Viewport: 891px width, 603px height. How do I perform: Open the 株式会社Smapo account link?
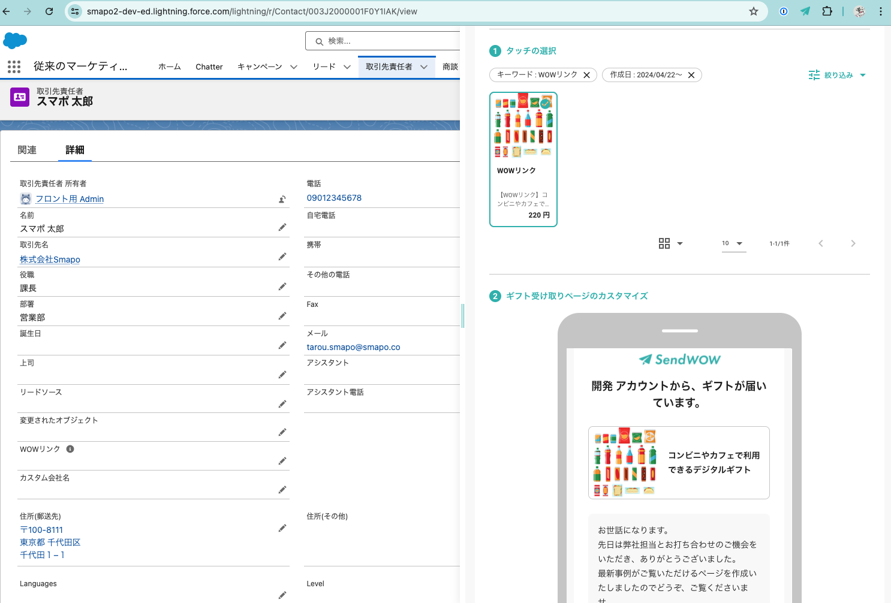pyautogui.click(x=50, y=260)
